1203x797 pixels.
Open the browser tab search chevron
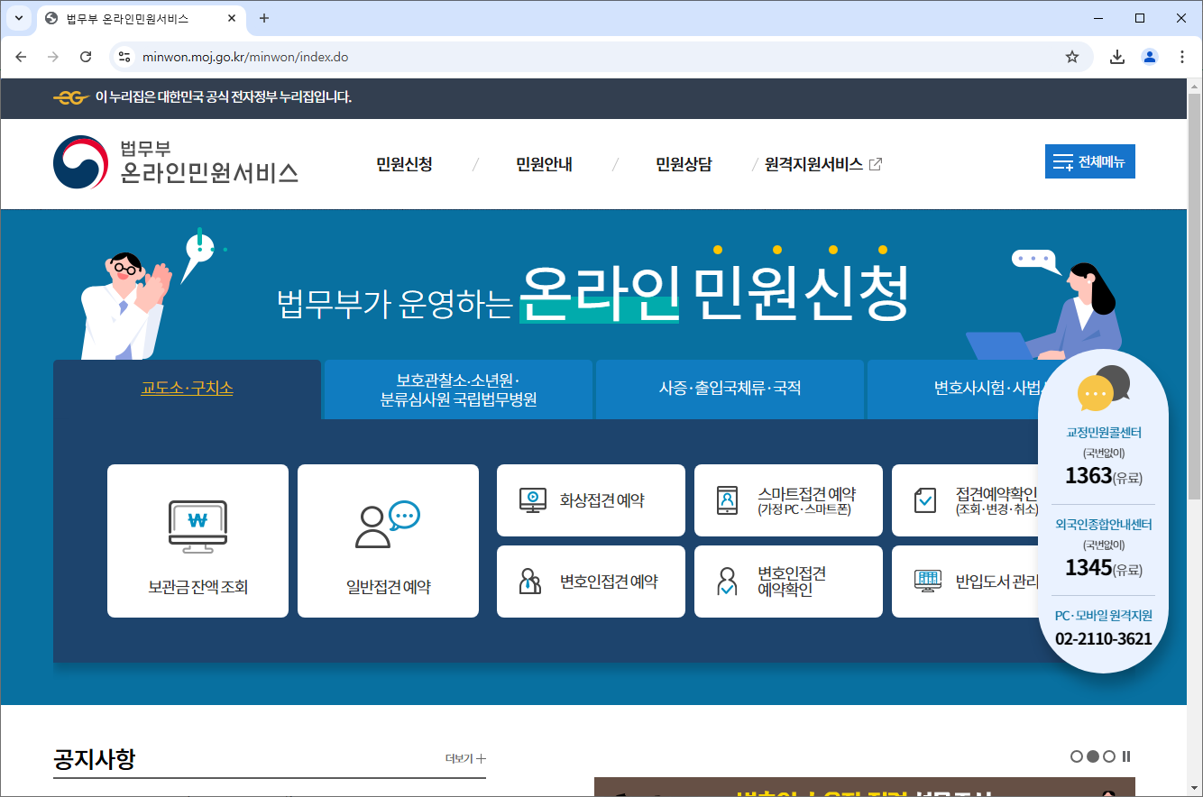point(18,18)
